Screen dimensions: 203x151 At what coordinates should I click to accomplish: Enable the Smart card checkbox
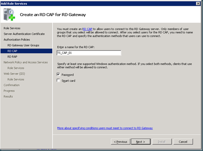58,80
